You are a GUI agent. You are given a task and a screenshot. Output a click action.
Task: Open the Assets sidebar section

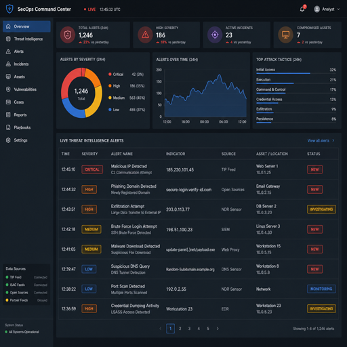[26, 77]
